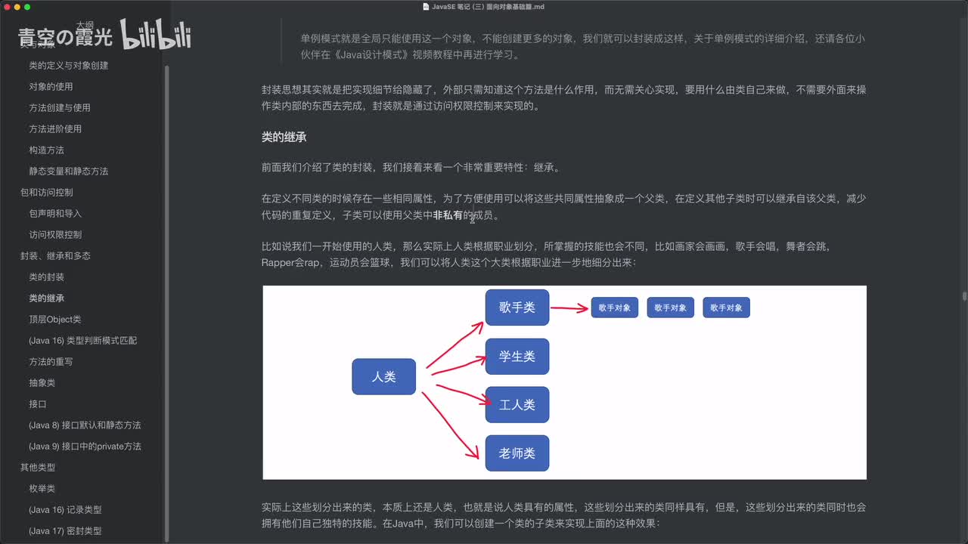Select (Java 9) 接口中的private方法 entry
Viewport: 968px width, 544px height.
(x=85, y=447)
